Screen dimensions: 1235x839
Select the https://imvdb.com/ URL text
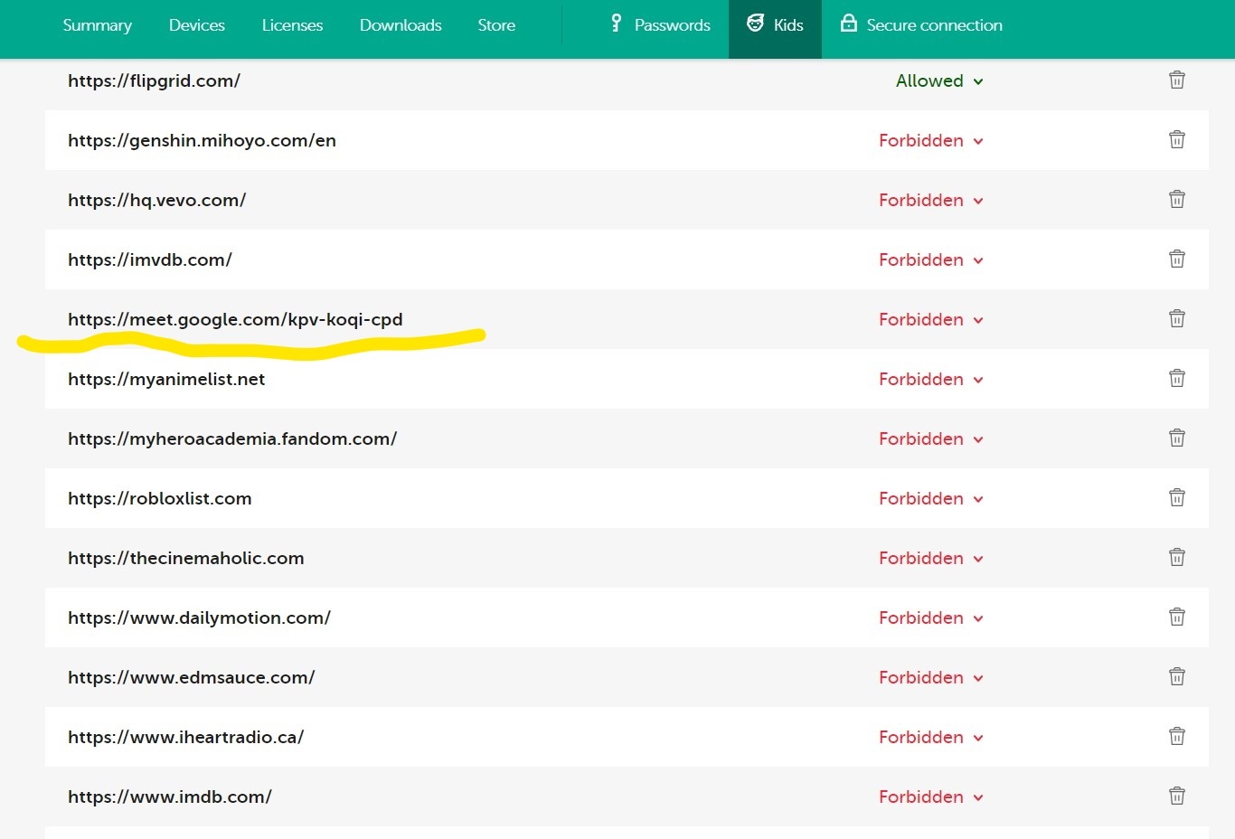pyautogui.click(x=150, y=259)
